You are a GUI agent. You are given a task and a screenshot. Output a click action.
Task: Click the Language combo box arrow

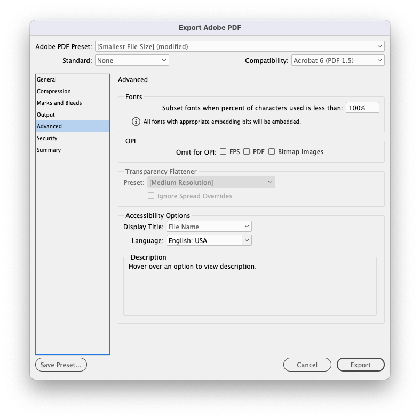click(x=247, y=240)
